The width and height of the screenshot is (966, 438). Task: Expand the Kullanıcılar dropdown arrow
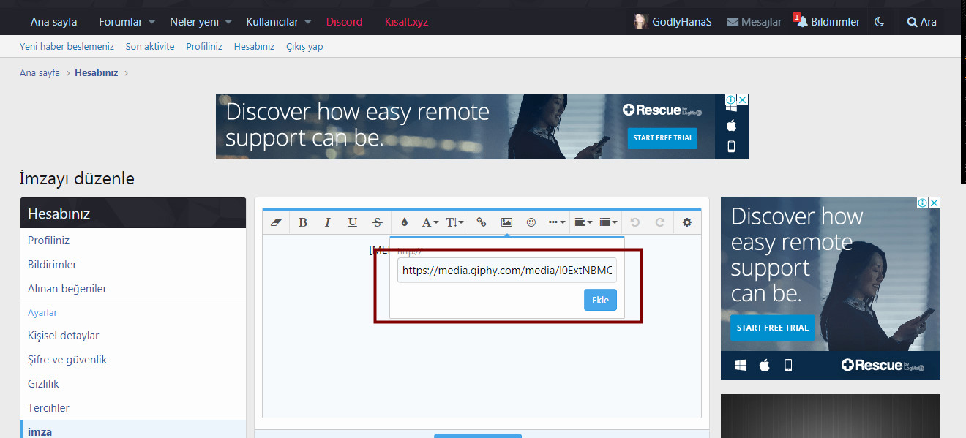(308, 22)
